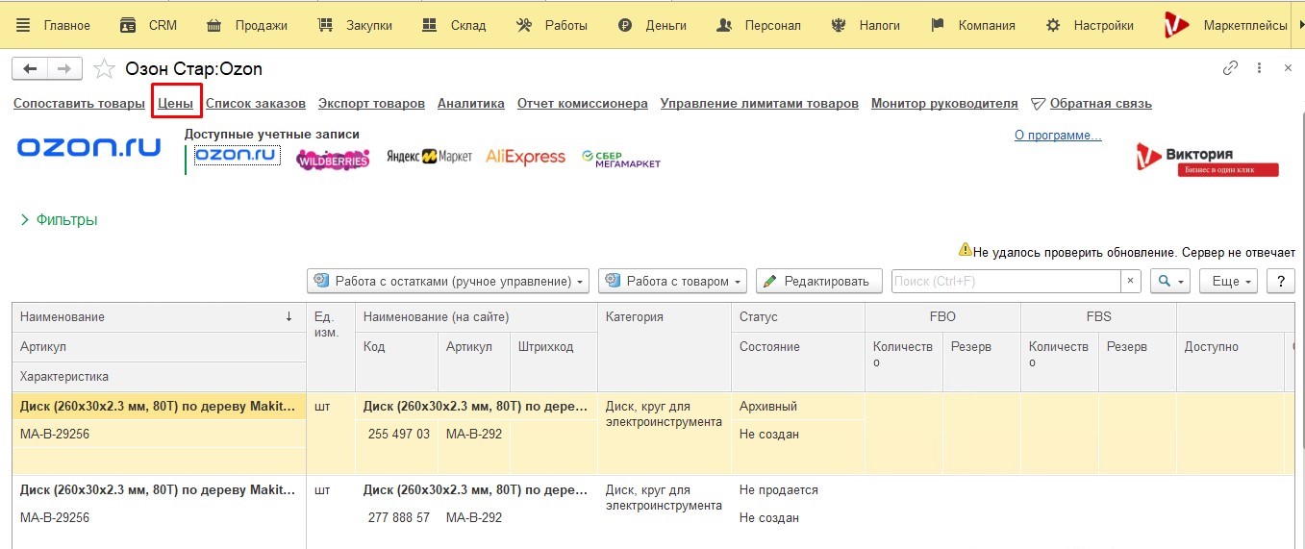Click the Редактировать button
1305x549 pixels.
pos(819,281)
